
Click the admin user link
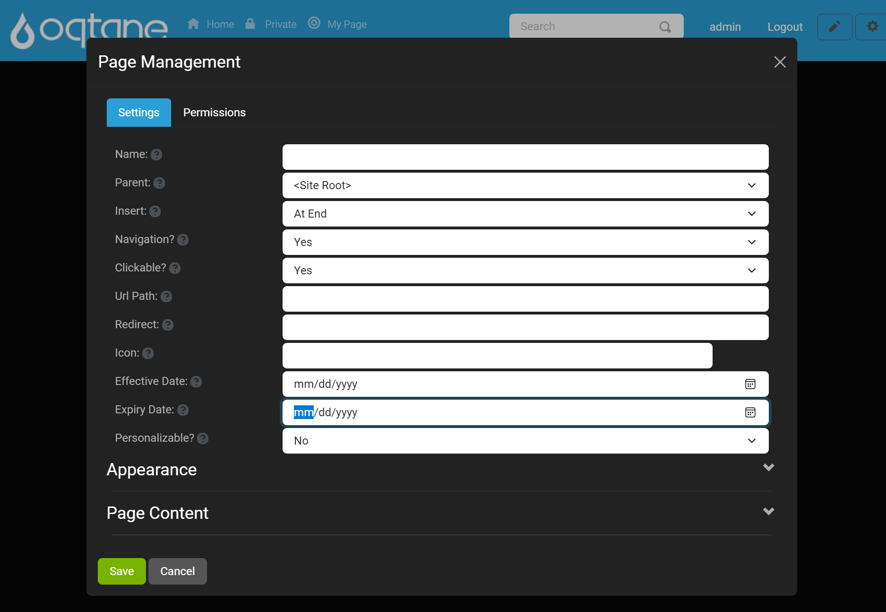coord(725,27)
